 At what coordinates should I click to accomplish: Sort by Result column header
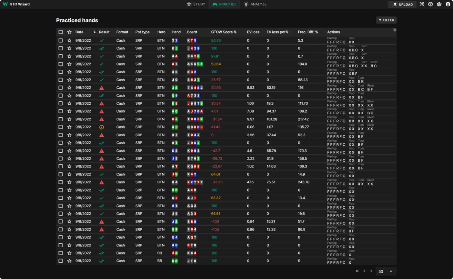pos(104,32)
